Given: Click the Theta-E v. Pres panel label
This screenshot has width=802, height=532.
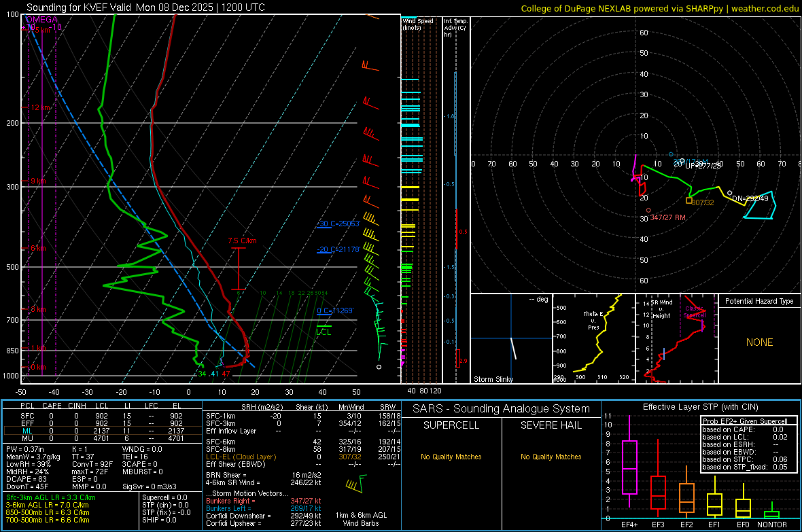Looking at the screenshot, I should point(593,320).
